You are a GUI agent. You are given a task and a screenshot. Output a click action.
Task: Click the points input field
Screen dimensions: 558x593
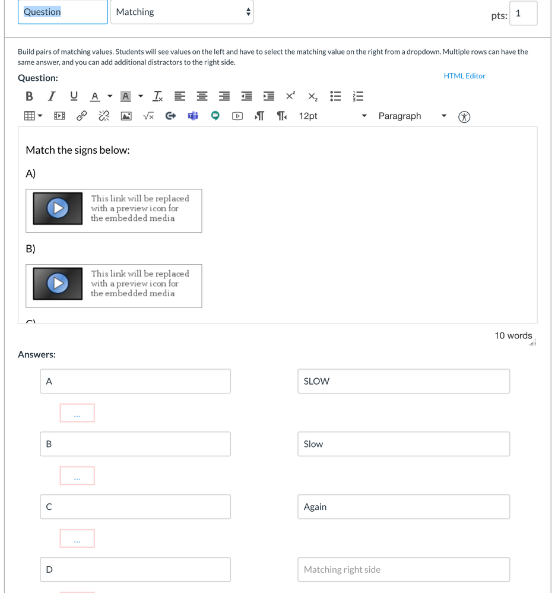(x=523, y=14)
